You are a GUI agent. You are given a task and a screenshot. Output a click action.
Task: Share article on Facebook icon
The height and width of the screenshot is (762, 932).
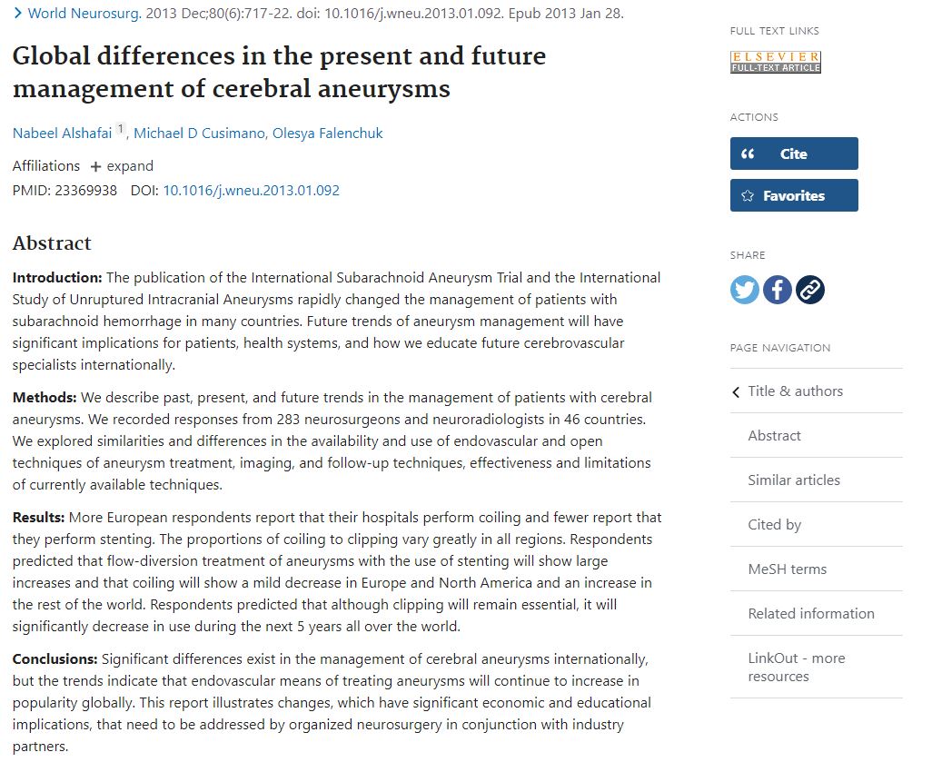tap(778, 290)
